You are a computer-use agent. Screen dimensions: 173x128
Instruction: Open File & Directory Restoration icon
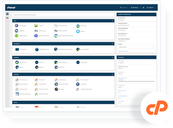[56, 36]
